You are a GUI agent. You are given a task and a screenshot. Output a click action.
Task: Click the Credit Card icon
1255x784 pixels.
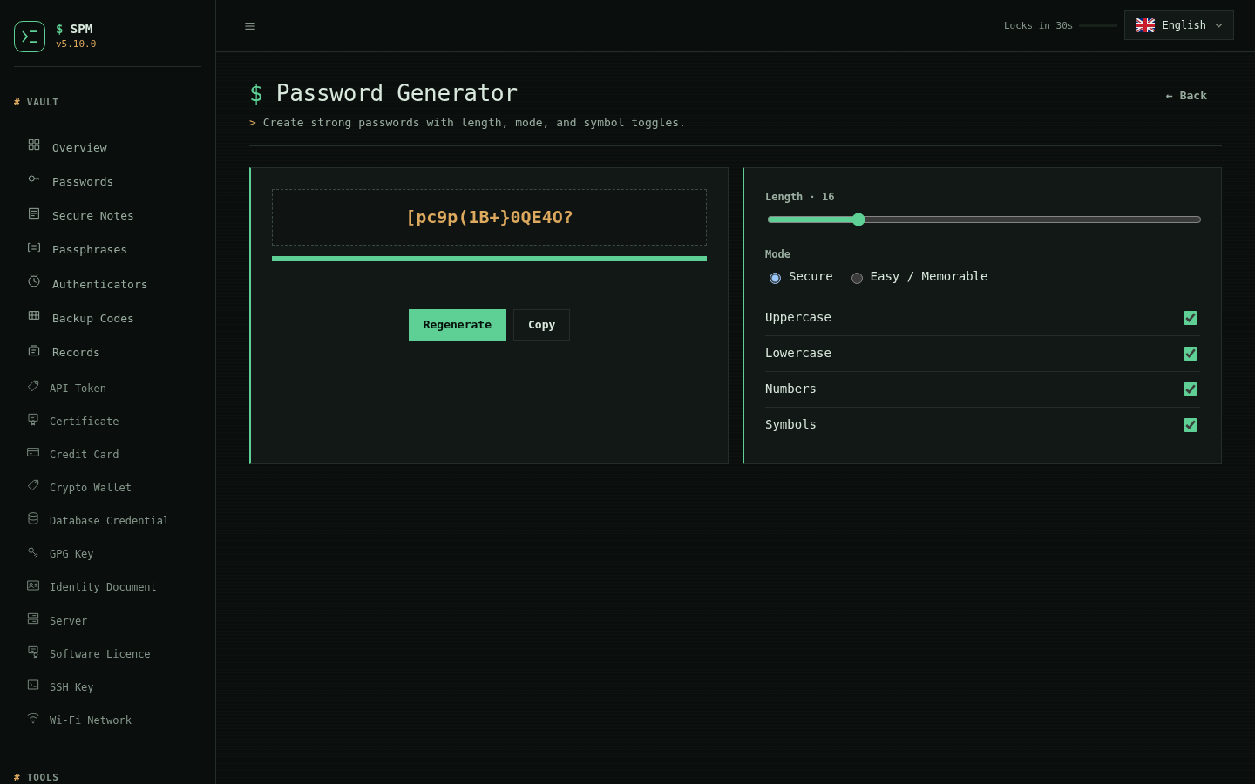33,452
